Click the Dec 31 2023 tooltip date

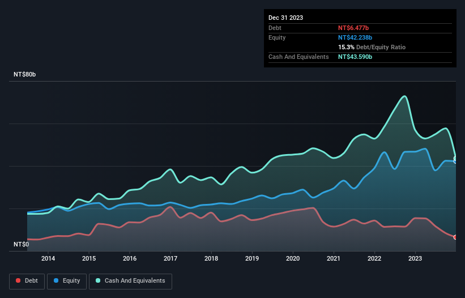pyautogui.click(x=285, y=18)
